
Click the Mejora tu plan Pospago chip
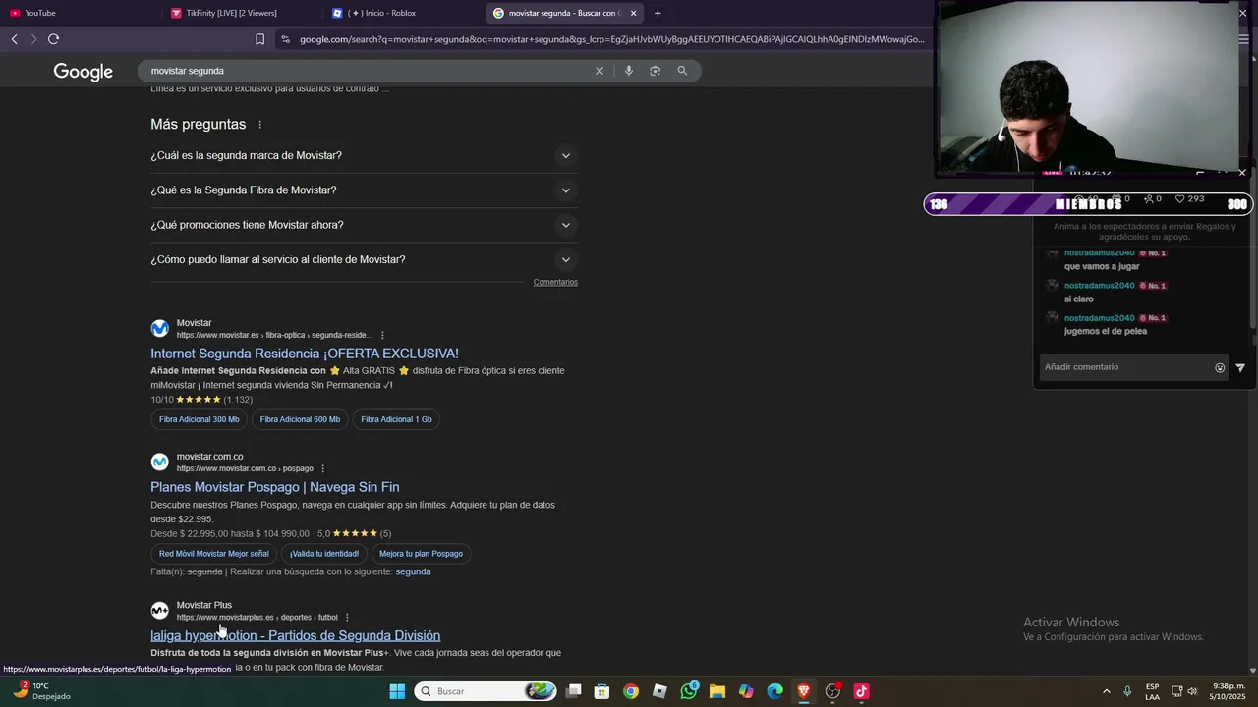[x=421, y=554]
